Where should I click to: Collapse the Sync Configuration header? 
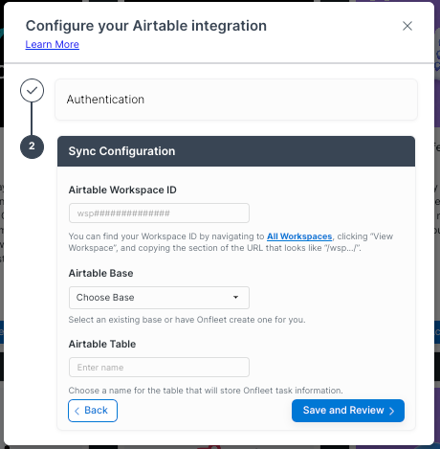[236, 151]
